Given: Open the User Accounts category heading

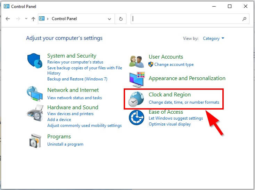Looking at the screenshot, I should click(166, 57).
